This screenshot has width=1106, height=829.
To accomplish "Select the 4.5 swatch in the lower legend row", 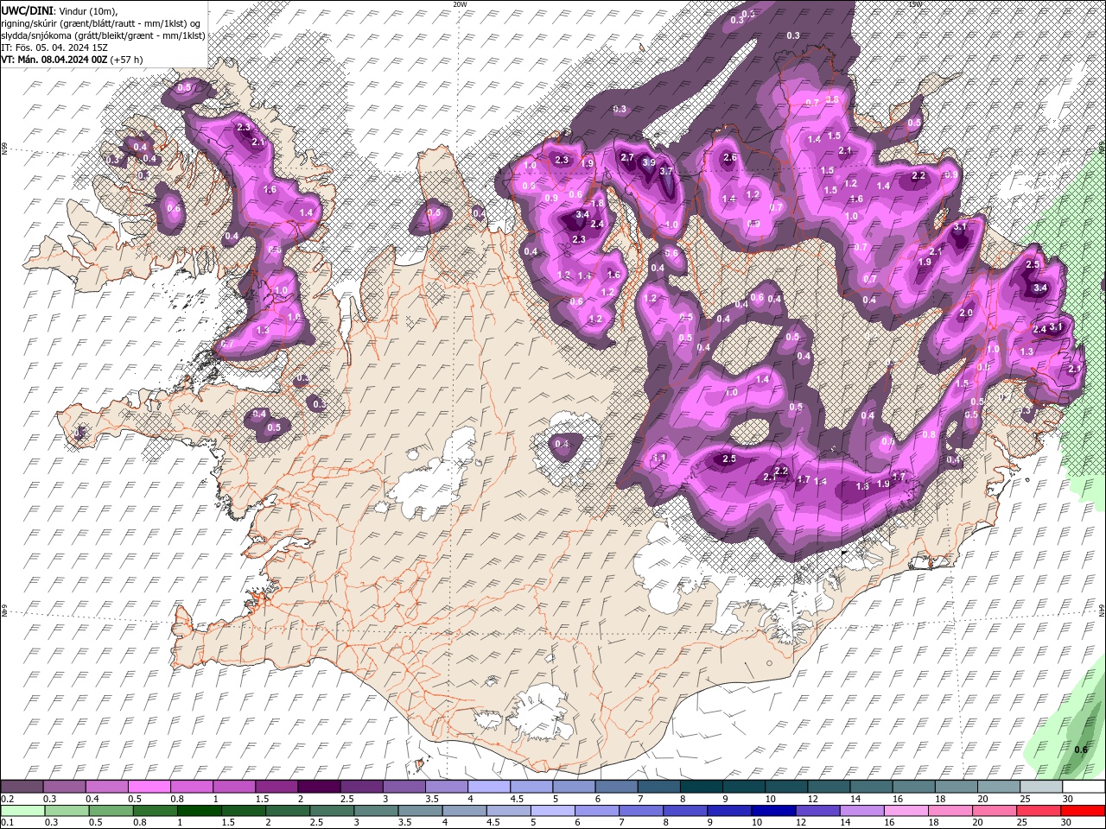I will 508,811.
